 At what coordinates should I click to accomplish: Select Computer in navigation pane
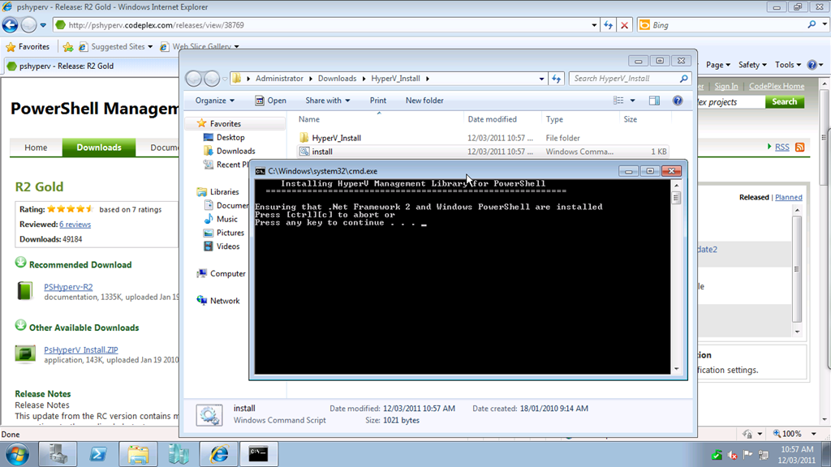tap(227, 273)
